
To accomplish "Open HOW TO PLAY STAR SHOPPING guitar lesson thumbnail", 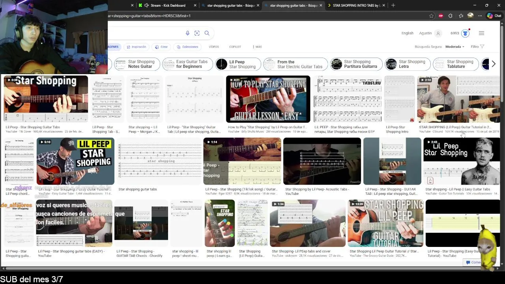I will [268, 99].
